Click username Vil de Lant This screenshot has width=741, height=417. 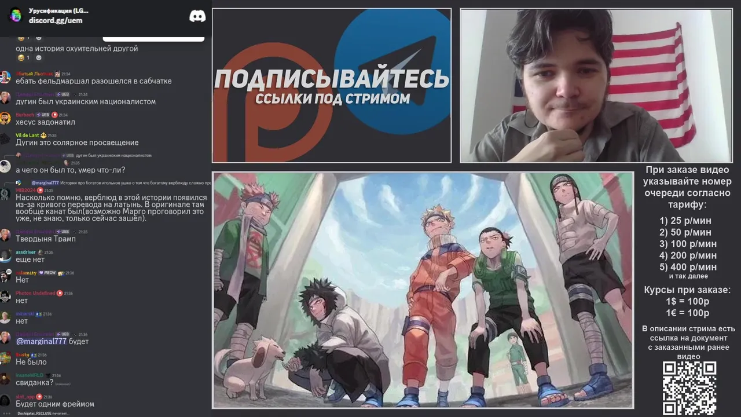point(27,136)
